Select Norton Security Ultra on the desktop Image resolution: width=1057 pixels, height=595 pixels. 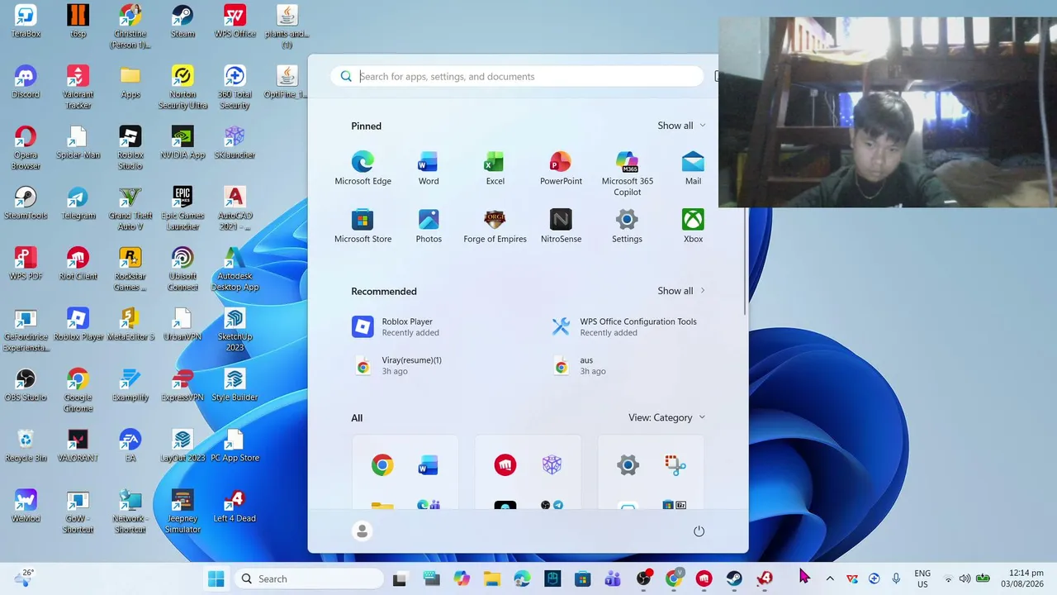(x=182, y=87)
